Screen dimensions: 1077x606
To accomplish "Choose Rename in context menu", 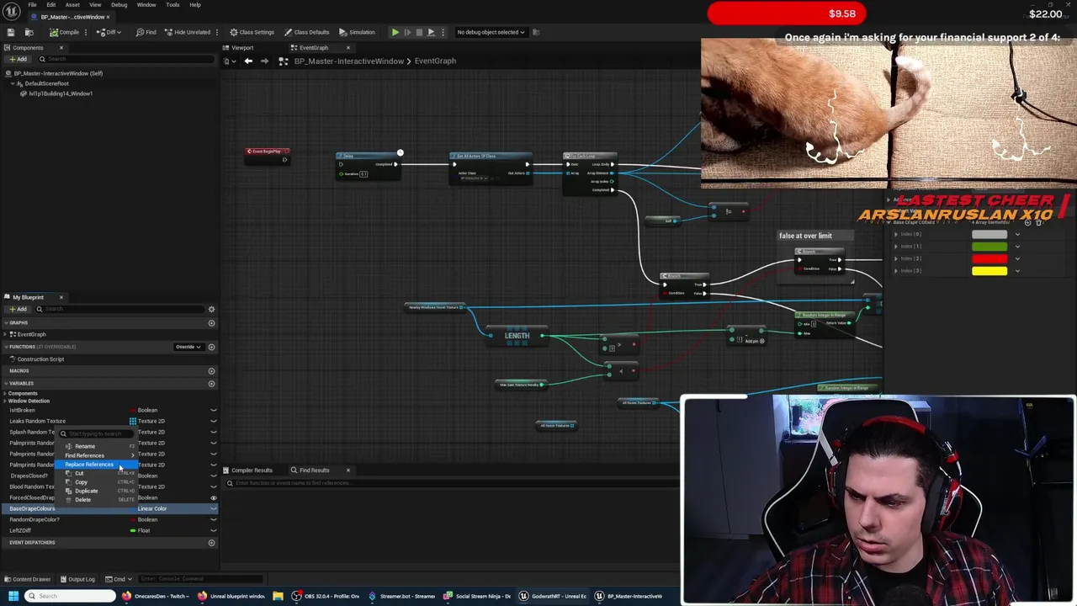I will pos(97,447).
